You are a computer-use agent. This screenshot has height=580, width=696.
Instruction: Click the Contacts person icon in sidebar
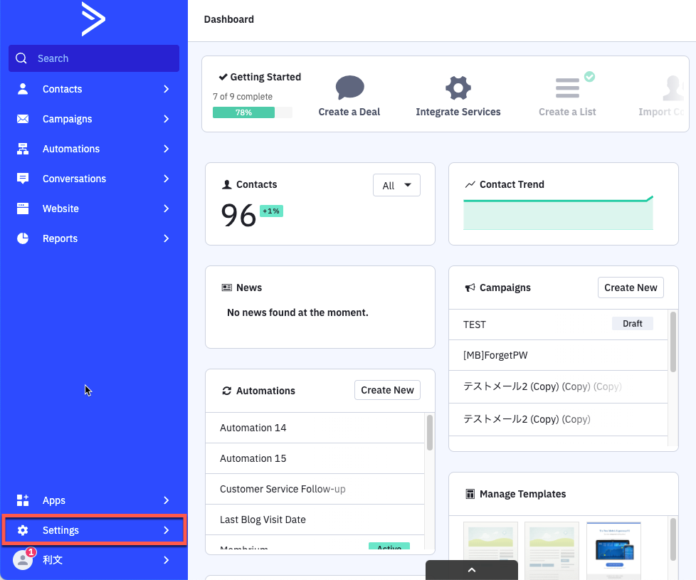[23, 89]
